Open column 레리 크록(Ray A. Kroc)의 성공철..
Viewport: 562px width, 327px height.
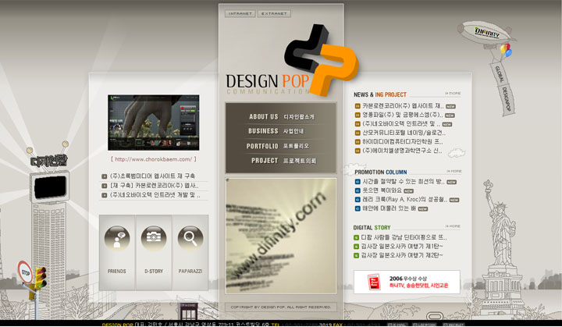tap(404, 199)
